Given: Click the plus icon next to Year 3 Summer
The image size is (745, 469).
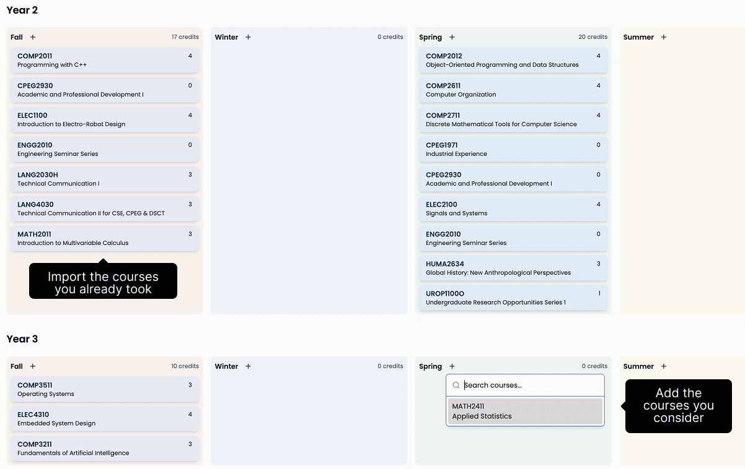Looking at the screenshot, I should coord(663,366).
